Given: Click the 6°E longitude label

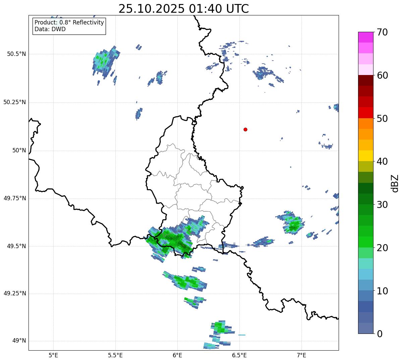Looking at the screenshot, I should (177, 355).
